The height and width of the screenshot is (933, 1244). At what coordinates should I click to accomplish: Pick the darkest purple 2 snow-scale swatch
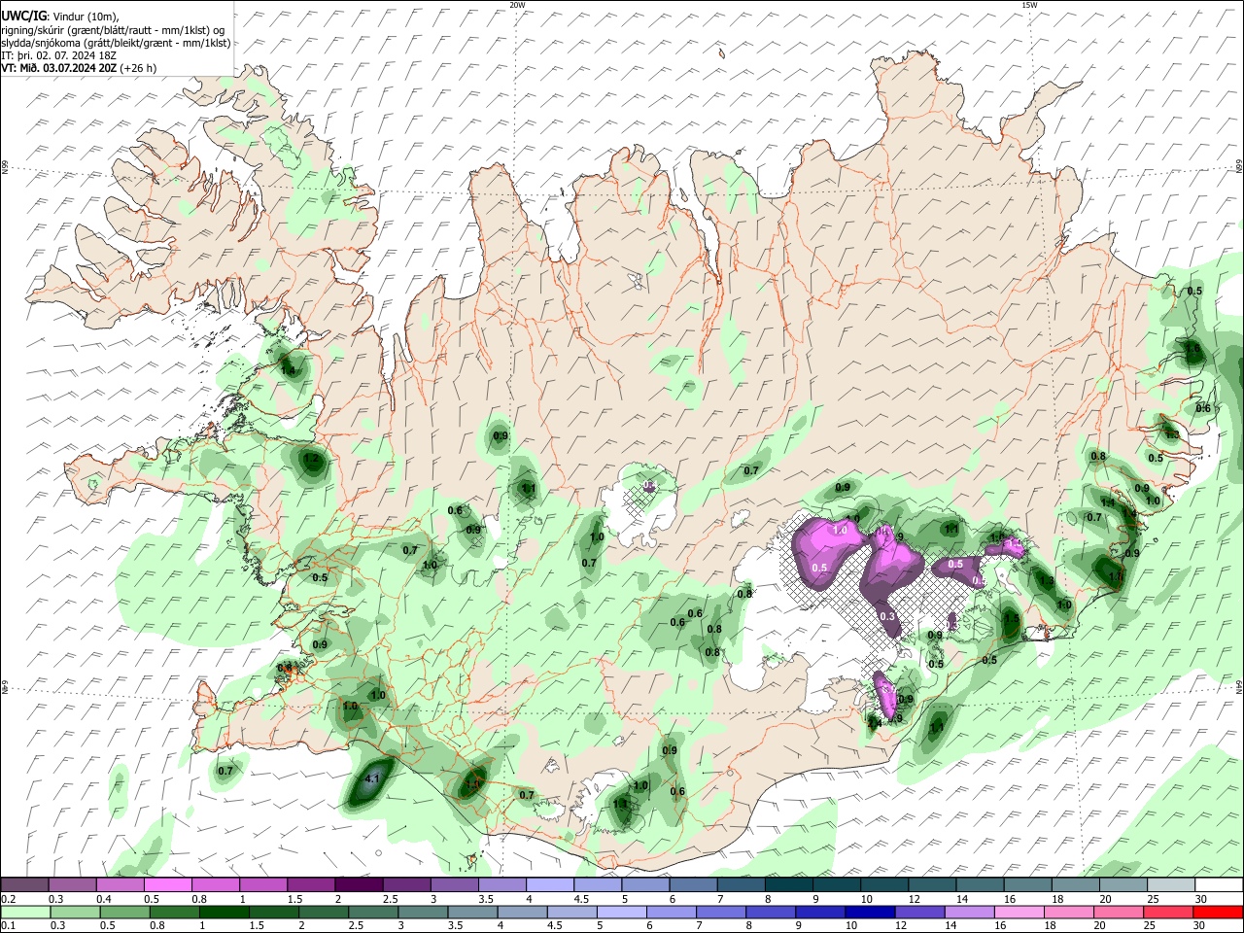click(x=359, y=884)
